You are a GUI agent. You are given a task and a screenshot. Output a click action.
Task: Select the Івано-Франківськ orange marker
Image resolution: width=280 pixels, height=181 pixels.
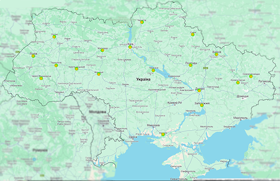[x=41, y=78]
